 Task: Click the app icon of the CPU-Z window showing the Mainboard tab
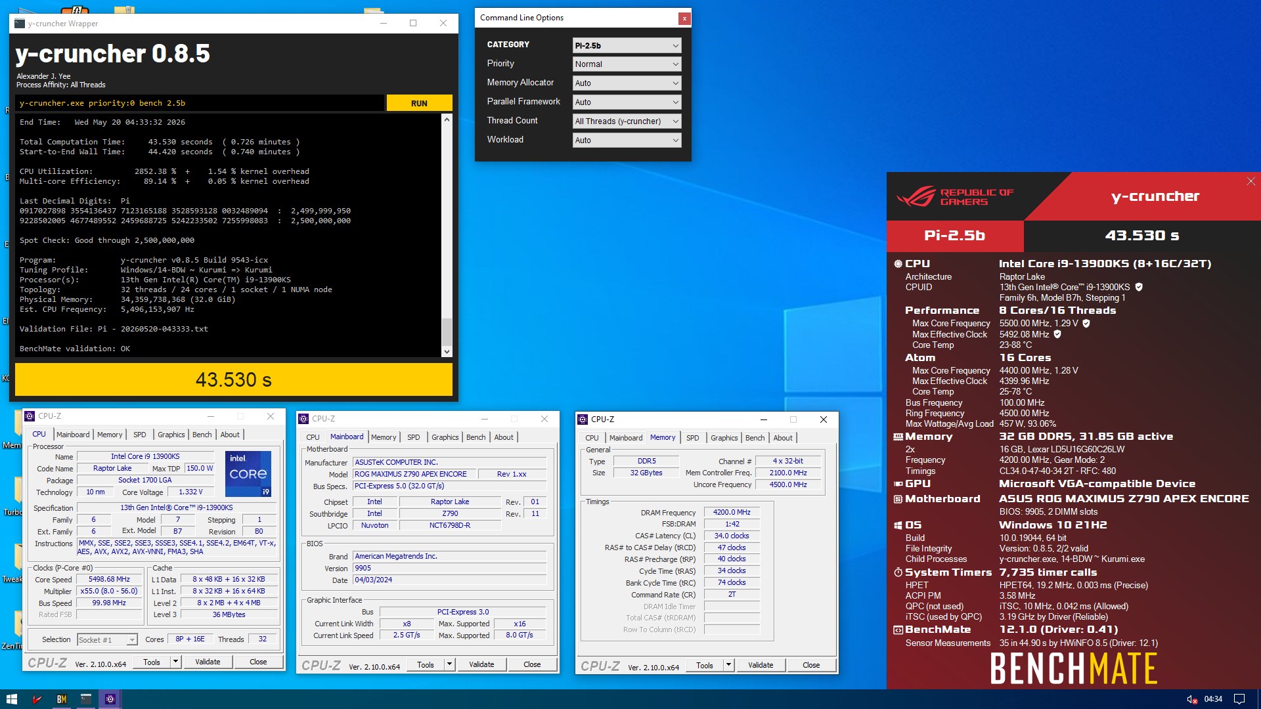(x=303, y=418)
